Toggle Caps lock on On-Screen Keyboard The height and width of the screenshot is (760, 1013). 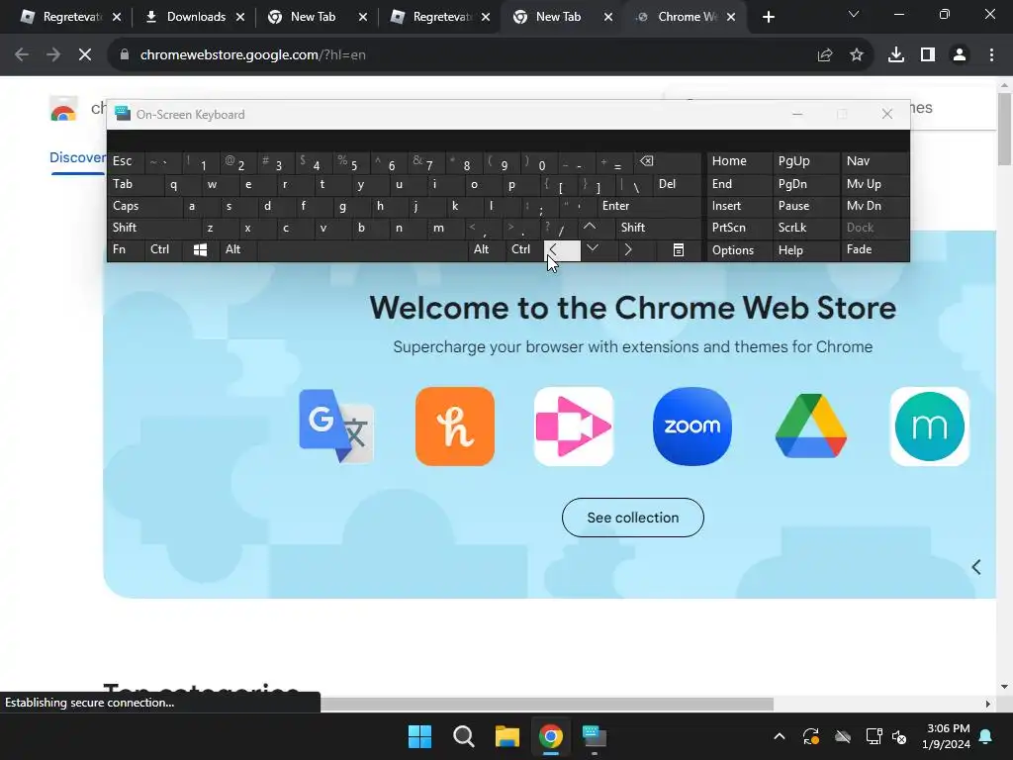click(144, 206)
